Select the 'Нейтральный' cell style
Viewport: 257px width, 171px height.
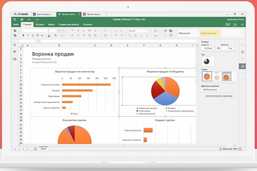[x=210, y=33]
